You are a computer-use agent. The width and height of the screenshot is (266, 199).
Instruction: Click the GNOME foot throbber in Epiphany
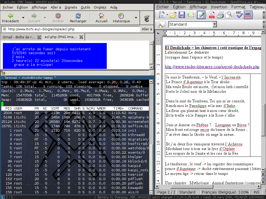(147, 18)
